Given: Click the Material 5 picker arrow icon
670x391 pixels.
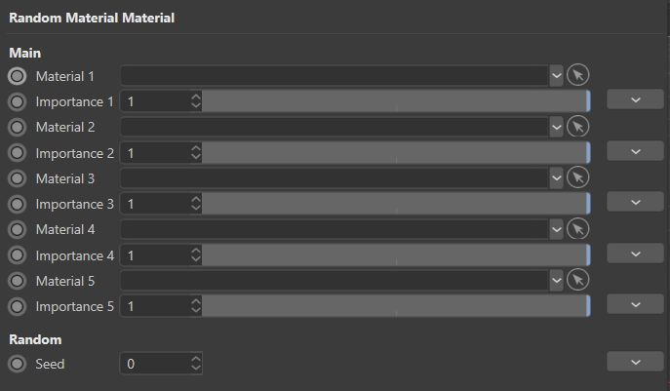Looking at the screenshot, I should 578,280.
